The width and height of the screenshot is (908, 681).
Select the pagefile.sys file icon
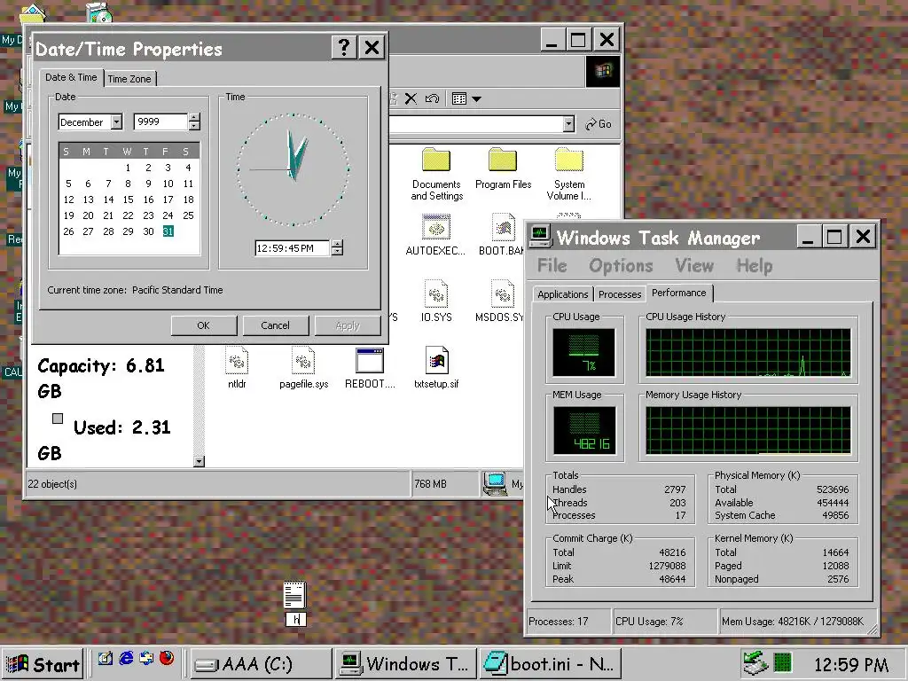point(303,368)
